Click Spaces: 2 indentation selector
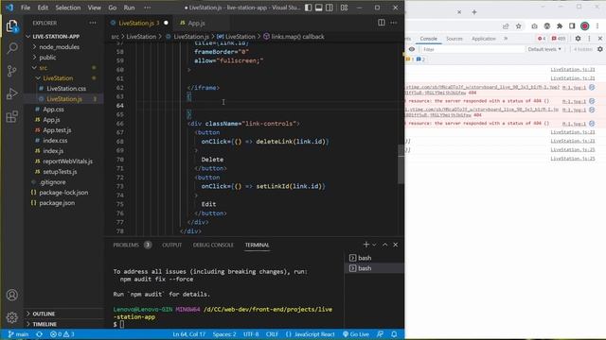 (224, 334)
